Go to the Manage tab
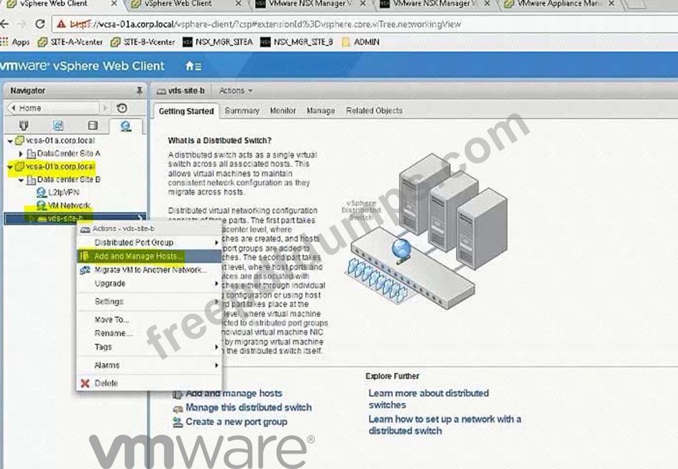 point(321,110)
